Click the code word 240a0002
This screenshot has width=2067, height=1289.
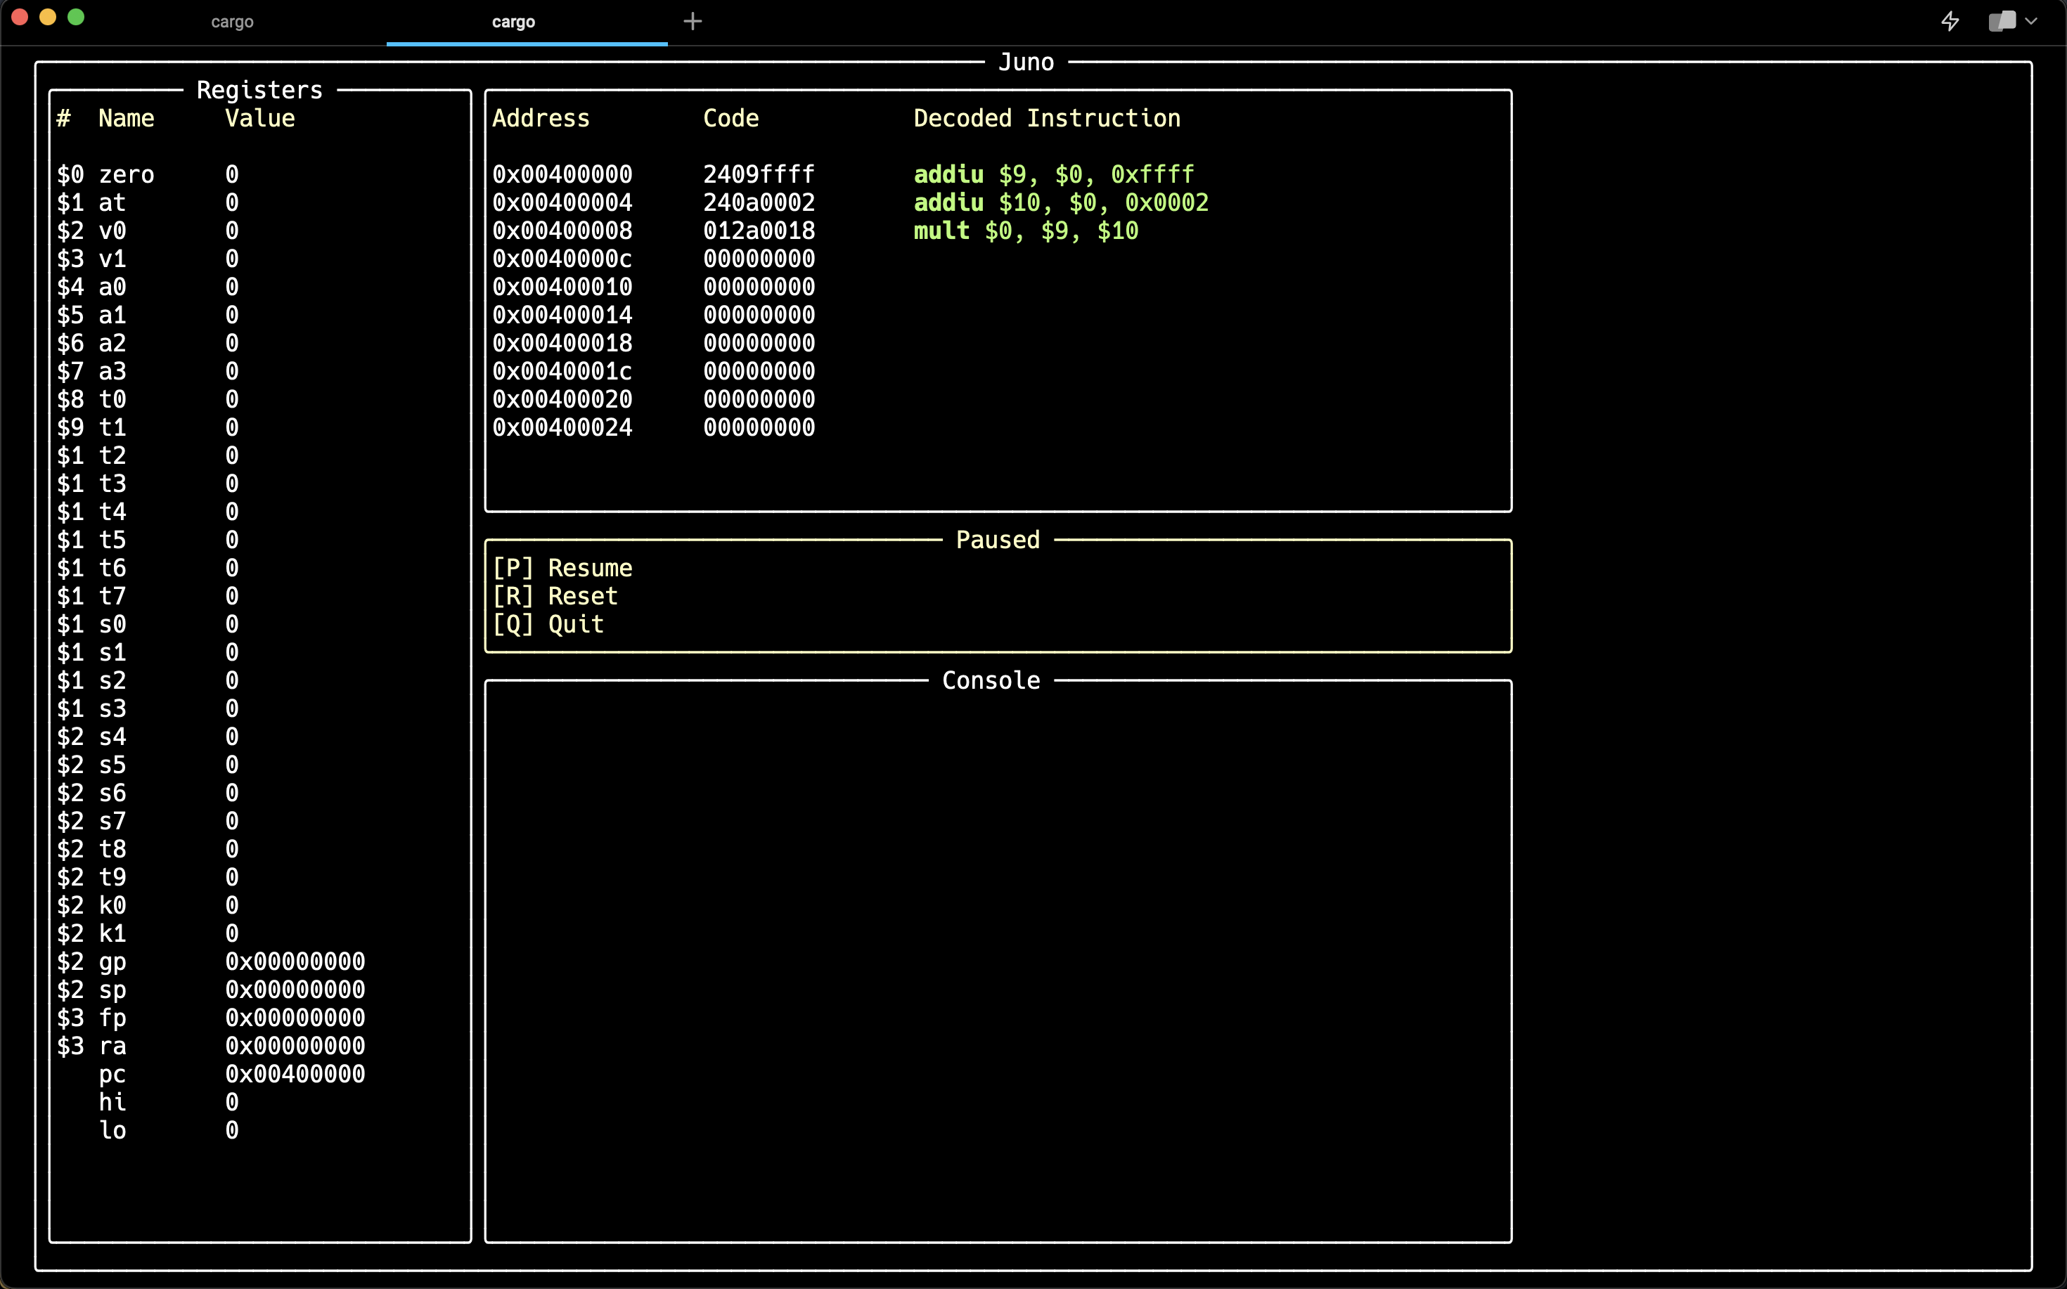(x=759, y=203)
